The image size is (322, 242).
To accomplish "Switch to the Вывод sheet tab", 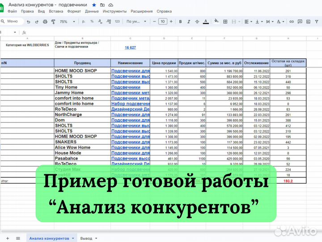I will pos(89,238).
